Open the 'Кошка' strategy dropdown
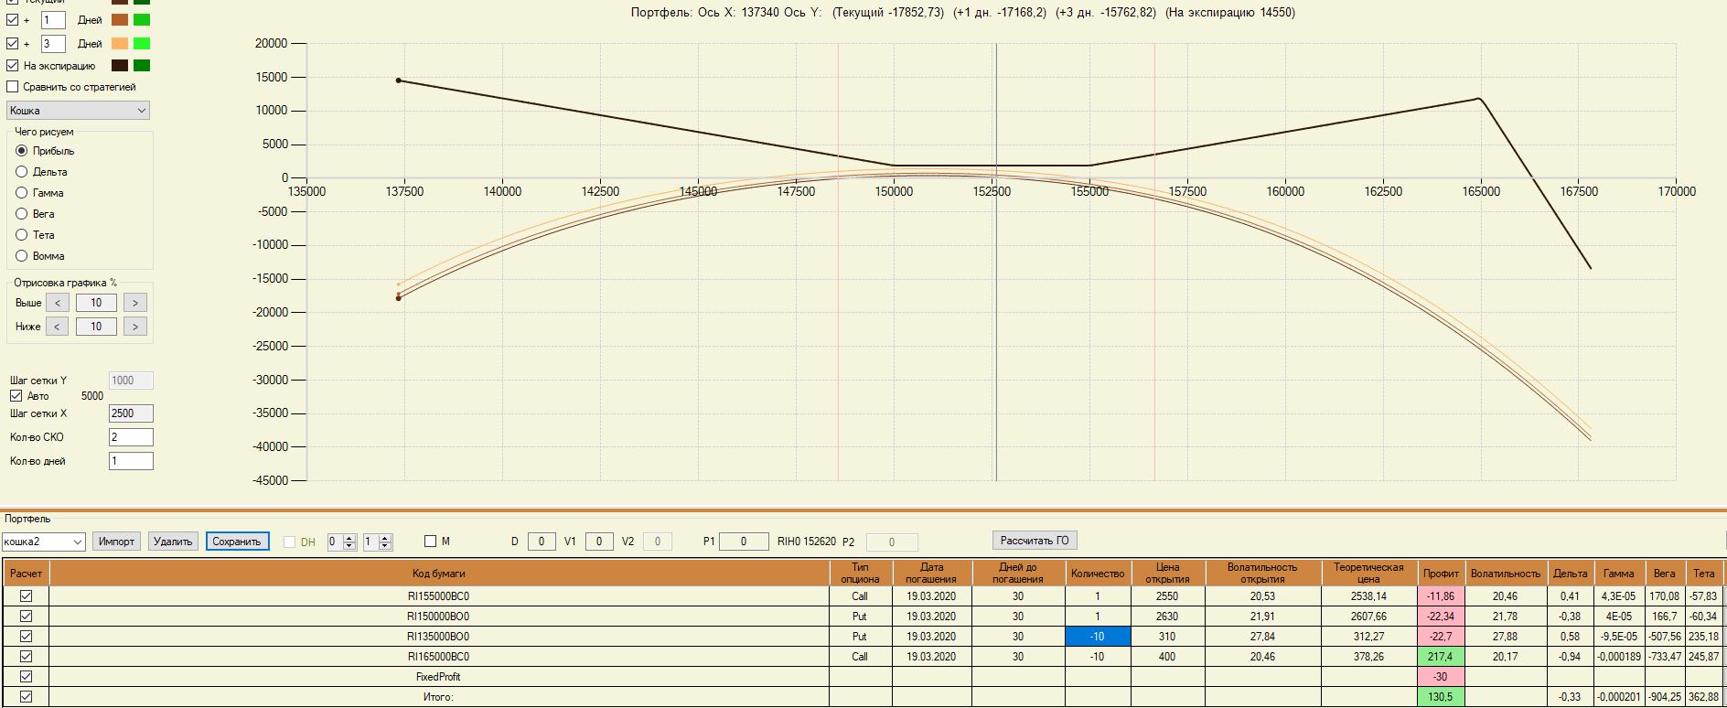Viewport: 1727px width, 708px height. coord(78,110)
